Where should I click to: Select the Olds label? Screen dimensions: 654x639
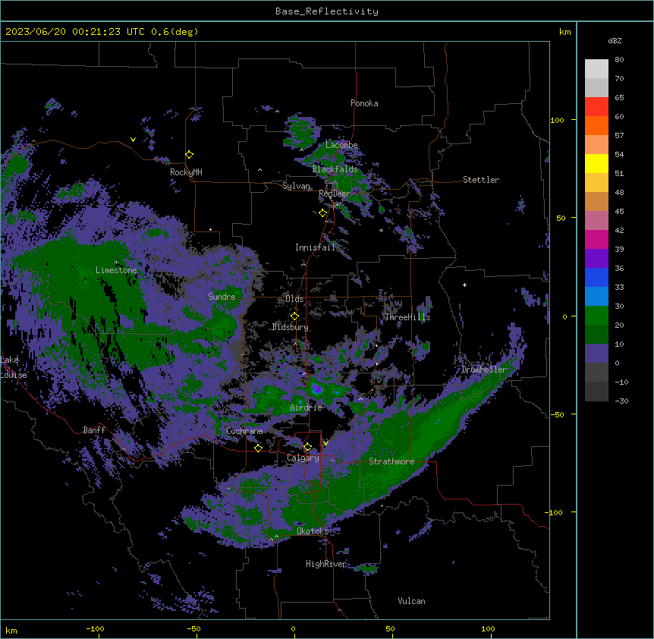tap(294, 299)
